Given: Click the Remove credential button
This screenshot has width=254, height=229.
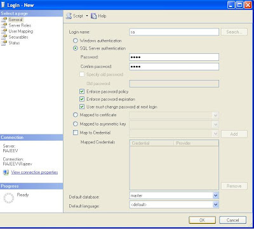Looking at the screenshot, I should click(x=234, y=186).
